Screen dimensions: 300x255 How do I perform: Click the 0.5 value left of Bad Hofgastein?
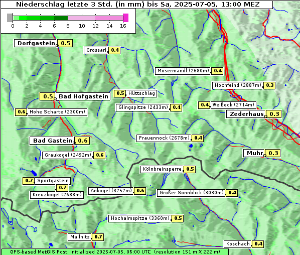pyautogui.click(x=48, y=96)
